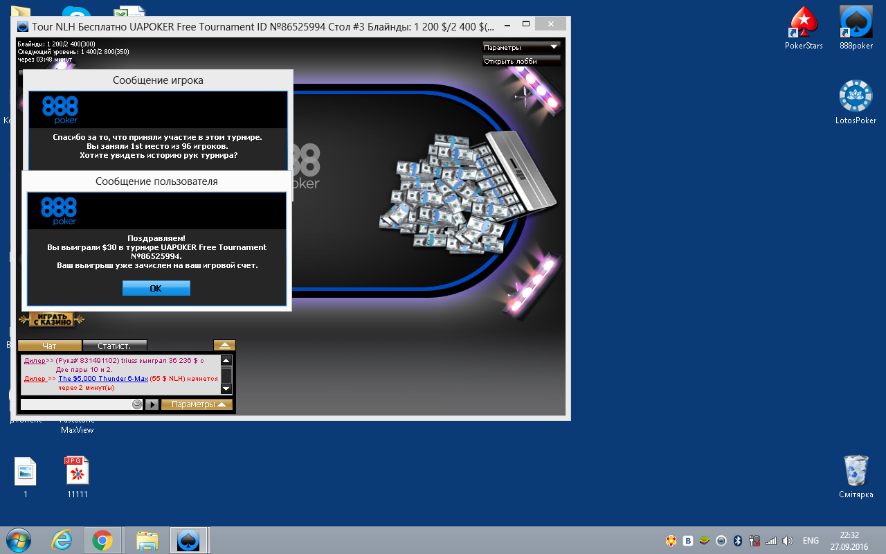The width and height of the screenshot is (886, 554).
Task: Click chat scrollbar up arrow
Action: coord(226,360)
